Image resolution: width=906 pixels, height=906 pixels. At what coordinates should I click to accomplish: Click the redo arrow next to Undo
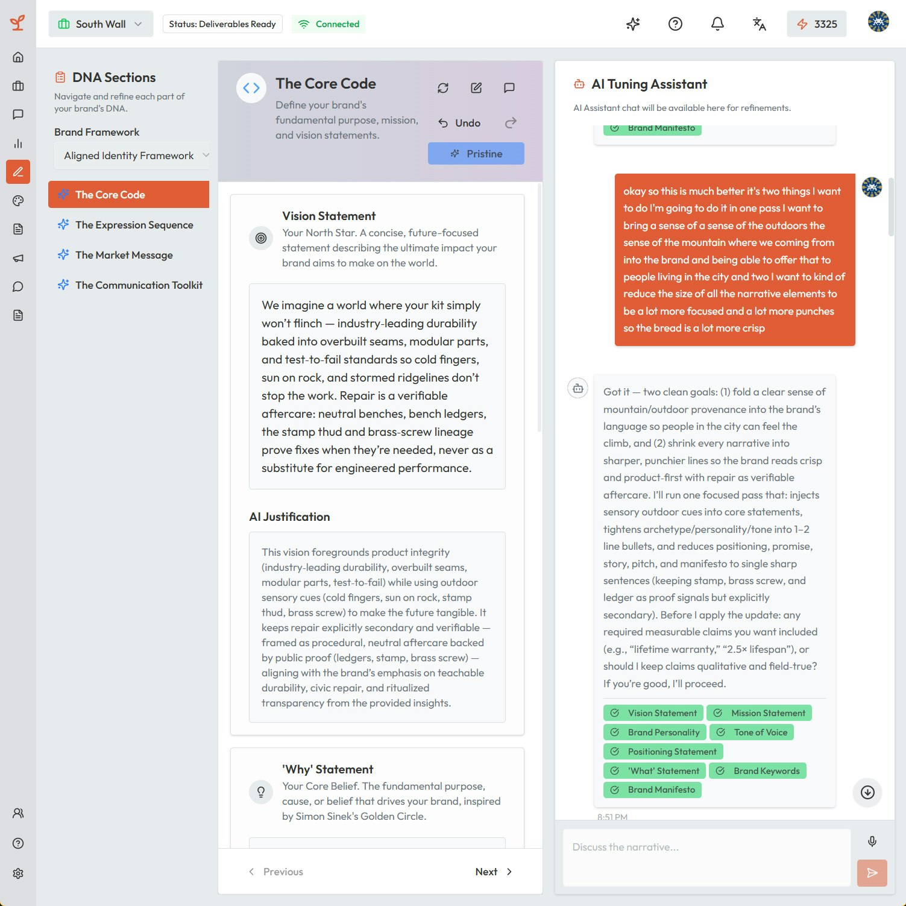click(x=511, y=123)
